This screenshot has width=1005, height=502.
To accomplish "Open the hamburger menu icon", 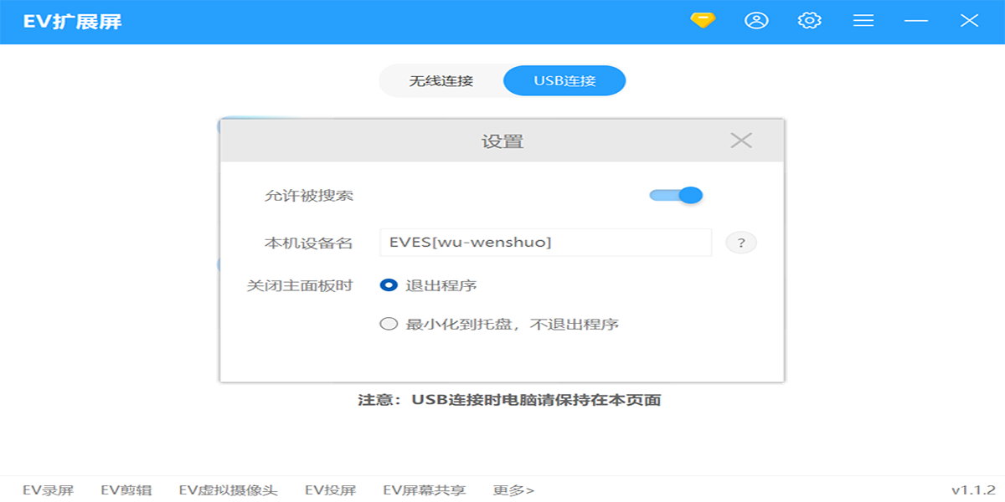I will pos(863,20).
